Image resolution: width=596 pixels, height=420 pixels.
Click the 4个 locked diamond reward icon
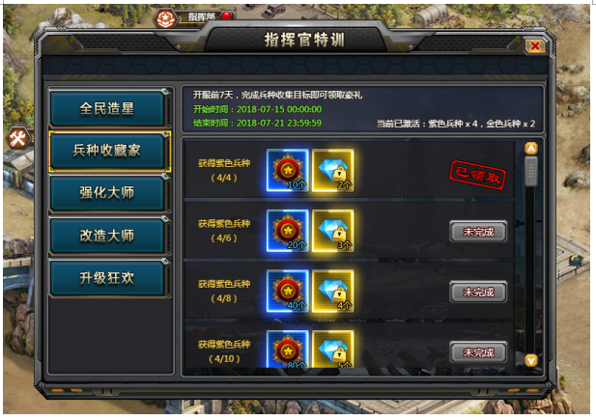(x=332, y=291)
